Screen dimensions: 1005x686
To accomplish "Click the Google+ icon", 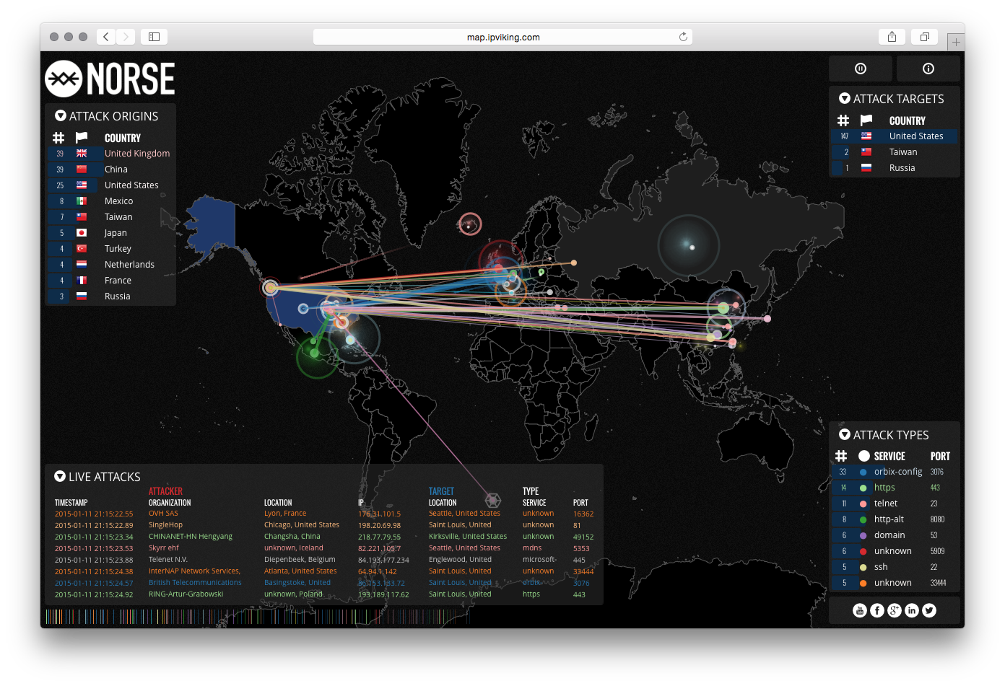I will pos(894,610).
